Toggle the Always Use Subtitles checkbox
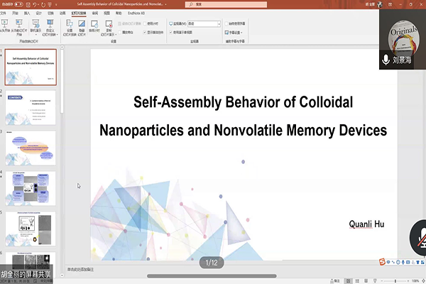This screenshot has height=284, width=426. [227, 23]
